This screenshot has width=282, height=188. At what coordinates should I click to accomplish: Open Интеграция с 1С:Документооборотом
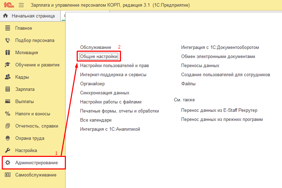click(x=220, y=48)
